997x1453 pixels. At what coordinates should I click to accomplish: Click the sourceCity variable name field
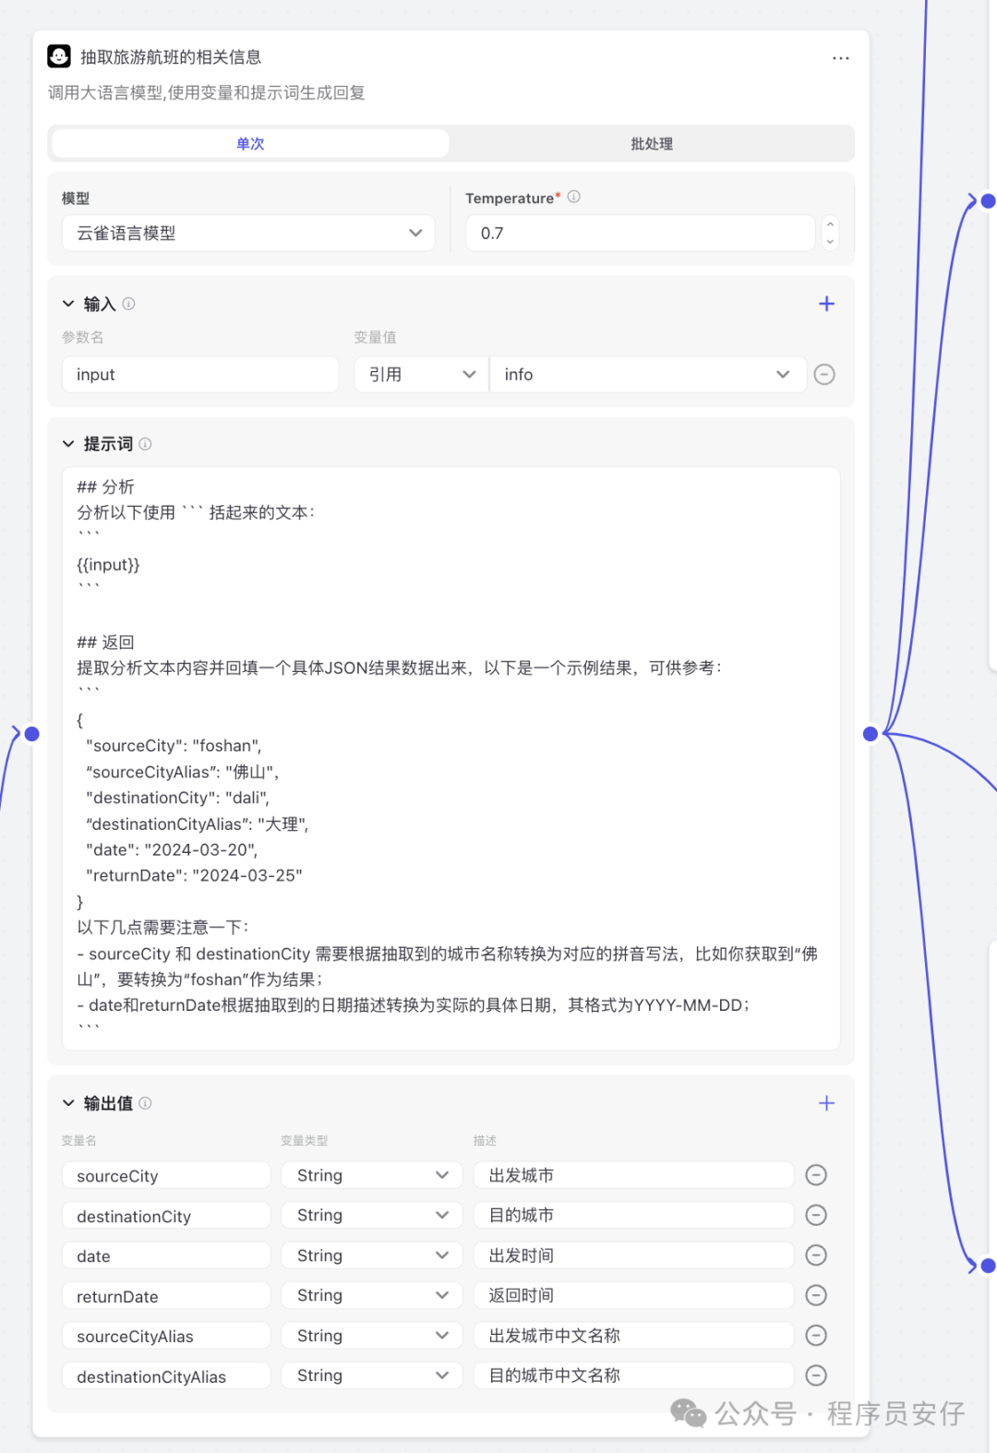coord(166,1175)
